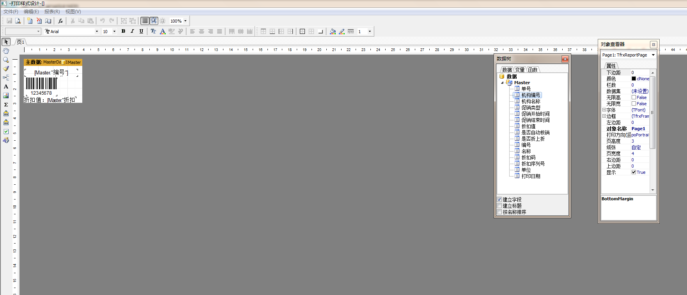This screenshot has height=295, width=687.
Task: Select the 折扣值 field in data tree
Action: (x=528, y=126)
